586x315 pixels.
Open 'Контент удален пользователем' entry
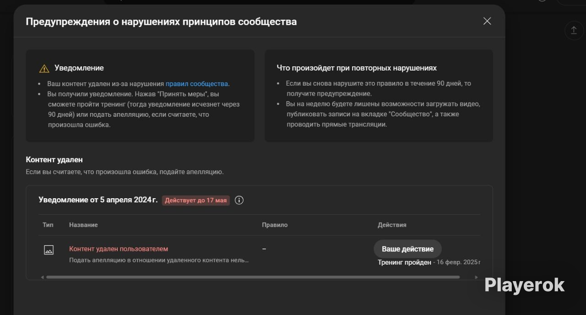(119, 249)
